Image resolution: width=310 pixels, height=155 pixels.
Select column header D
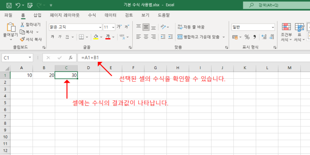[88, 68]
